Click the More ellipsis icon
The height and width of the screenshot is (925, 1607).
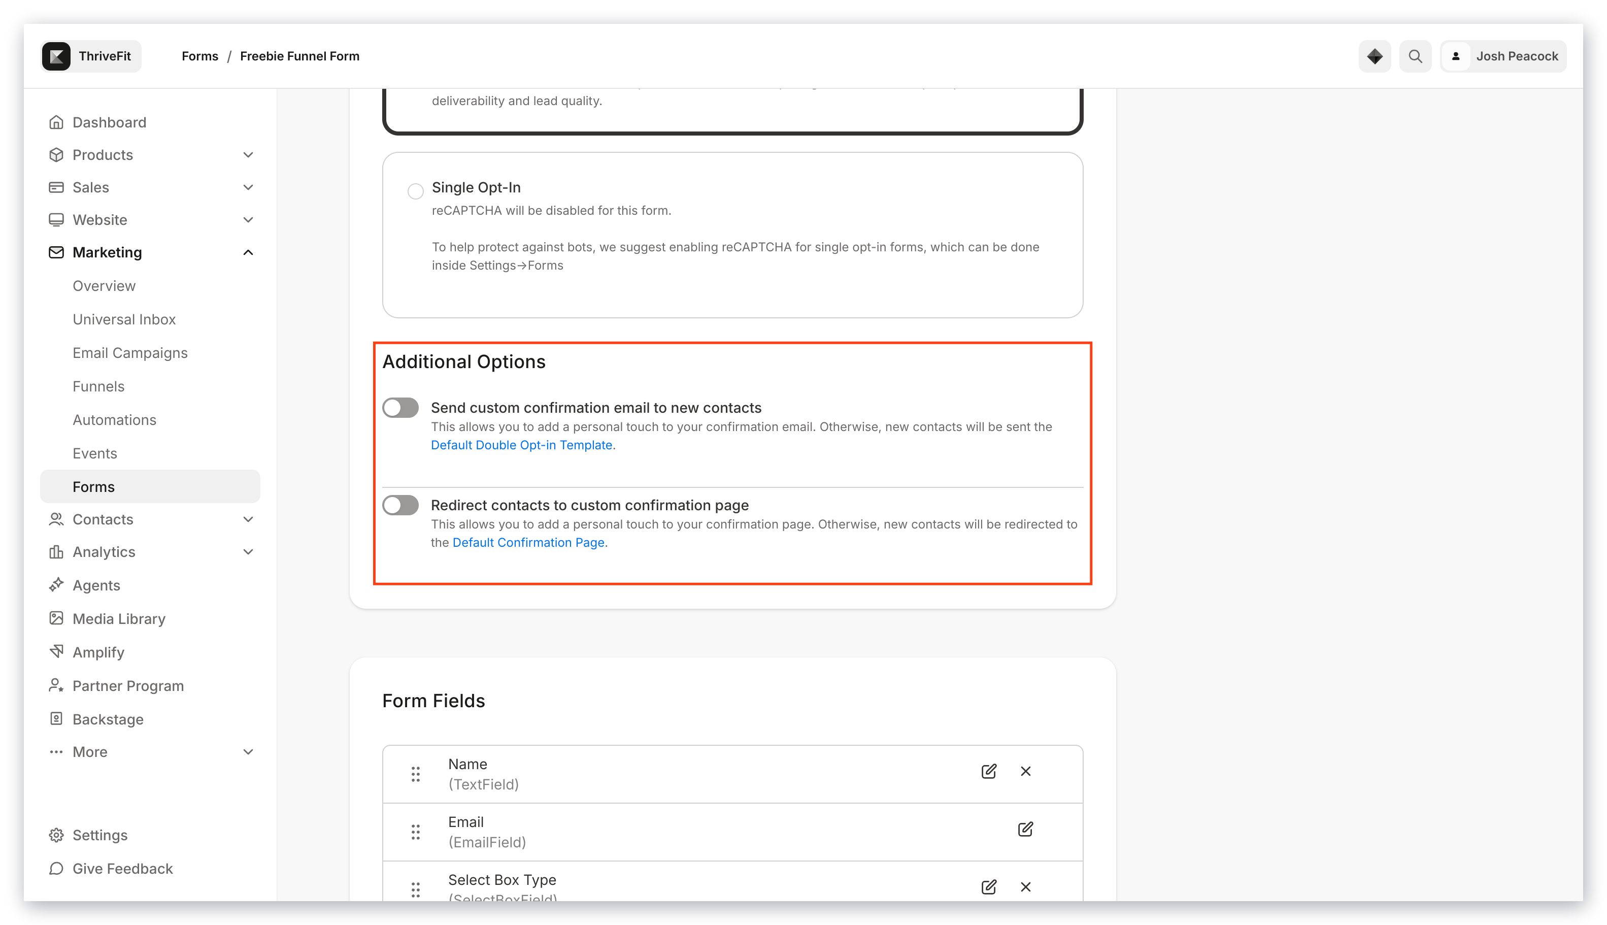click(56, 751)
